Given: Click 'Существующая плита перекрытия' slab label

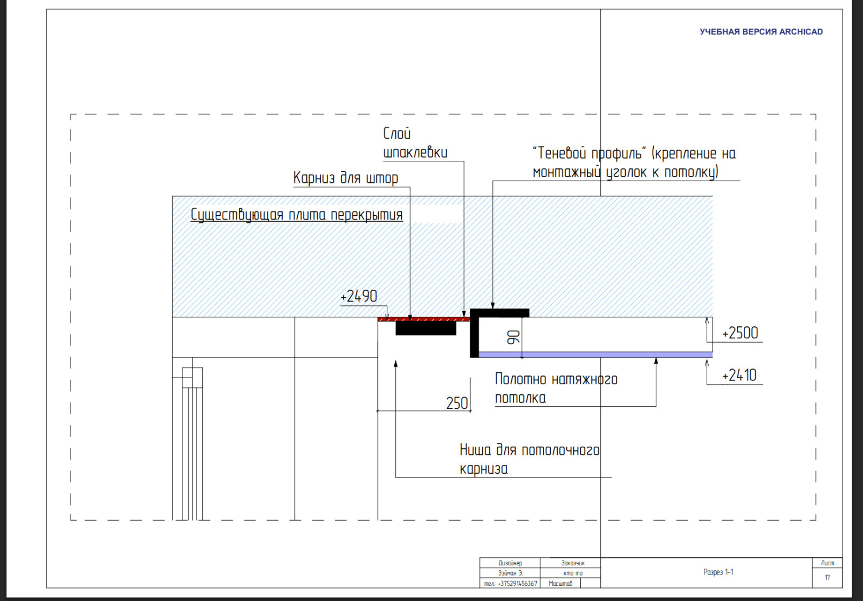Looking at the screenshot, I should coord(297,215).
